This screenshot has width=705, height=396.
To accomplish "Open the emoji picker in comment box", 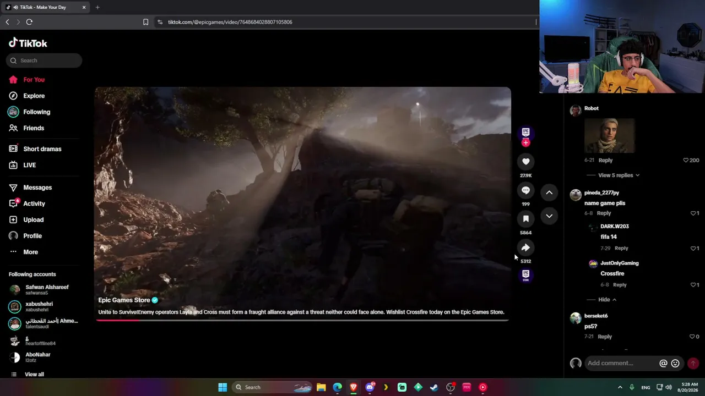I will pos(675,364).
